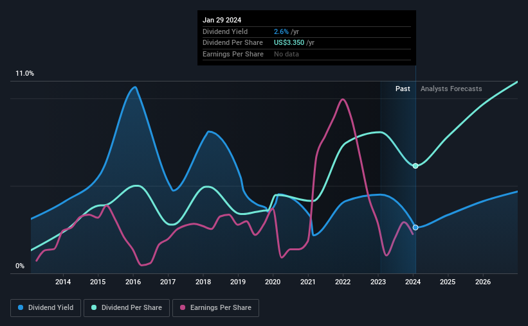Click the US$3.350 dividend per share value
Screen dimensions: 528x326
click(289, 43)
